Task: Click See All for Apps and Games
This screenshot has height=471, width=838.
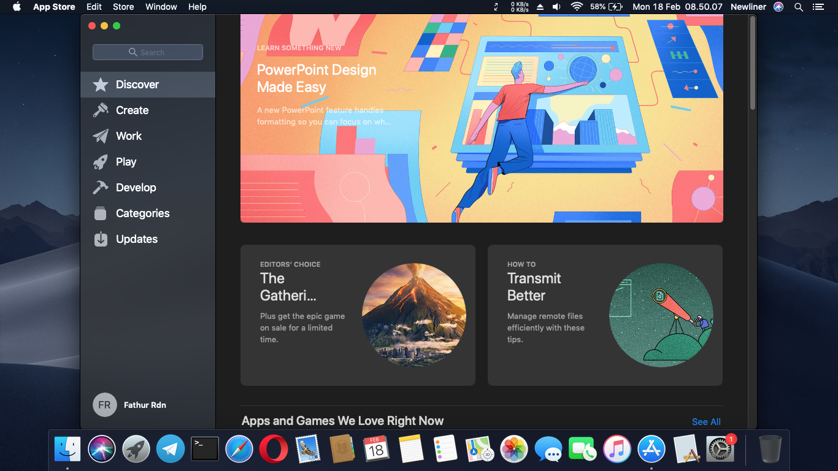Action: [706, 422]
